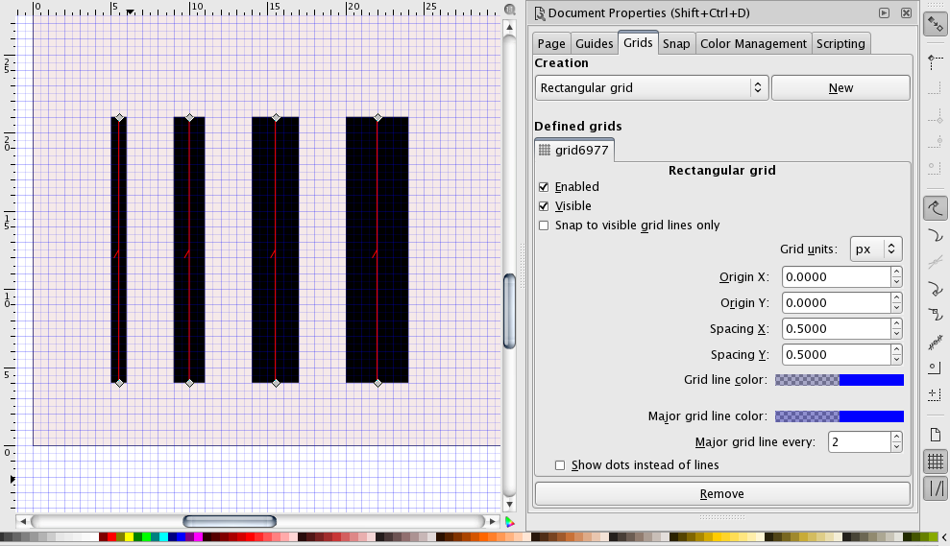Open the Grid line color picker
Viewport: 950px width, 546px height.
[x=840, y=380]
